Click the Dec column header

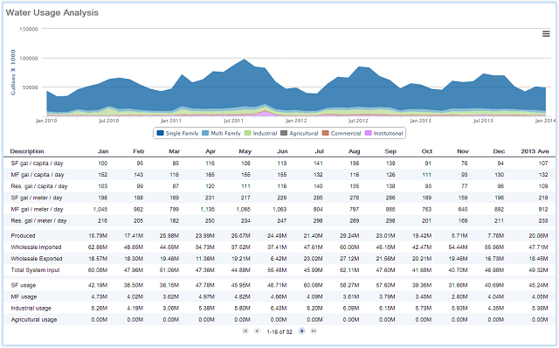(499, 151)
